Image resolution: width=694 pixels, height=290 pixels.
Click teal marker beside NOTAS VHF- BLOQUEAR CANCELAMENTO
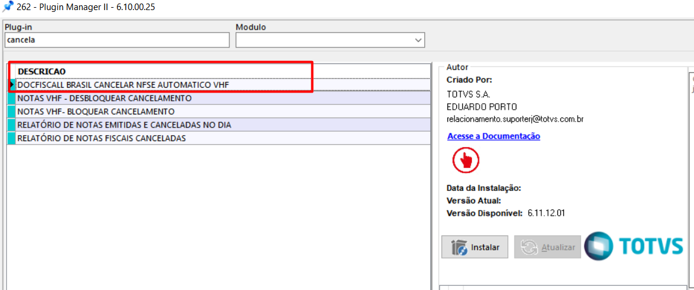(x=11, y=111)
